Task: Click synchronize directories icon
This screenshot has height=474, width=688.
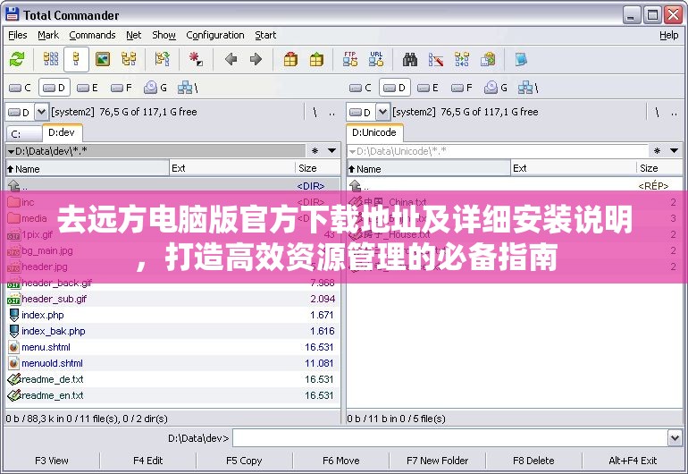Action: pyautogui.click(x=462, y=59)
